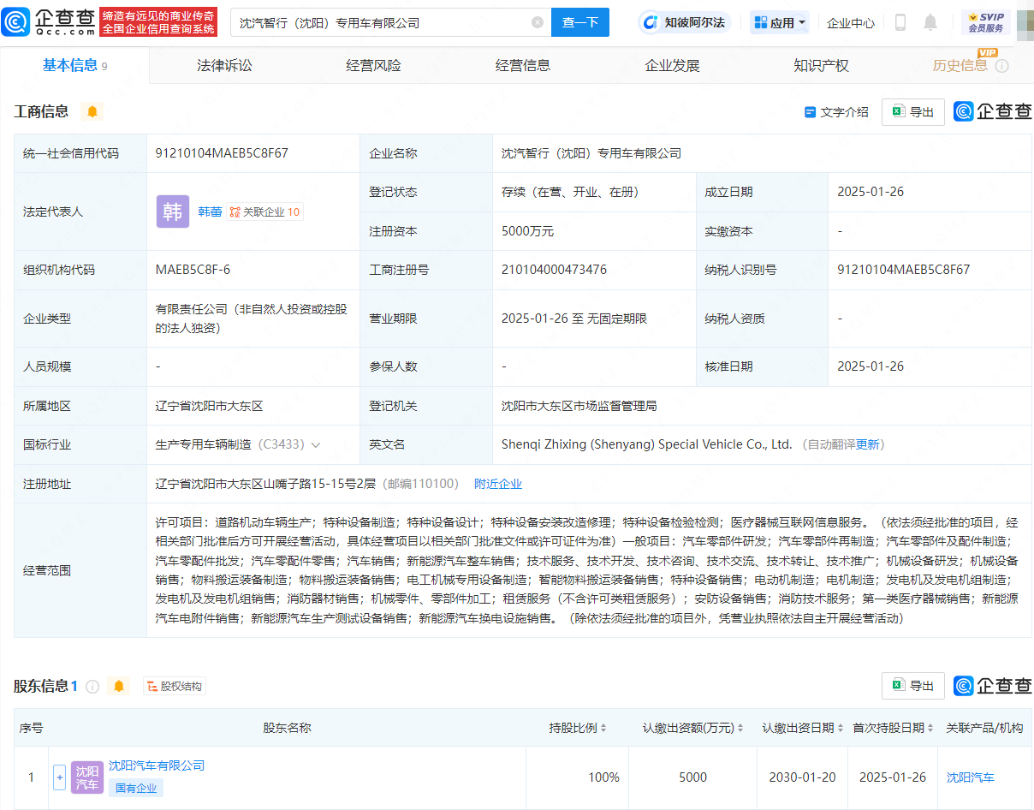Click 知彼阿尔法 button in header

pyautogui.click(x=686, y=23)
